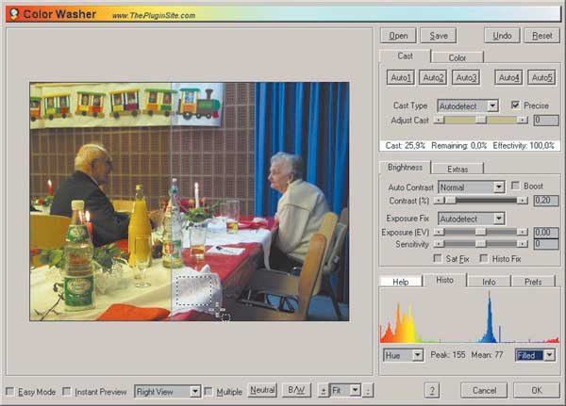566x406 pixels.
Task: Click the zoom in plus button
Action: pos(323,391)
